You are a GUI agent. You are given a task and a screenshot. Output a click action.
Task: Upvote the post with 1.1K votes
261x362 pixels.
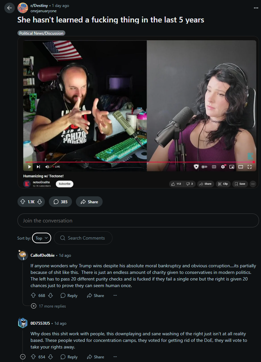point(23,202)
